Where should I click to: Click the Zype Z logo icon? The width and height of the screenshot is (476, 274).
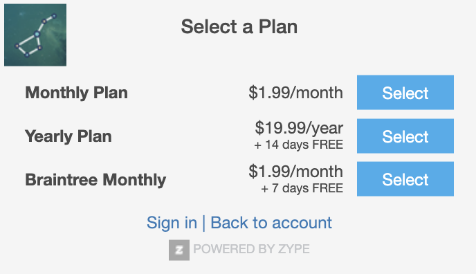click(179, 250)
